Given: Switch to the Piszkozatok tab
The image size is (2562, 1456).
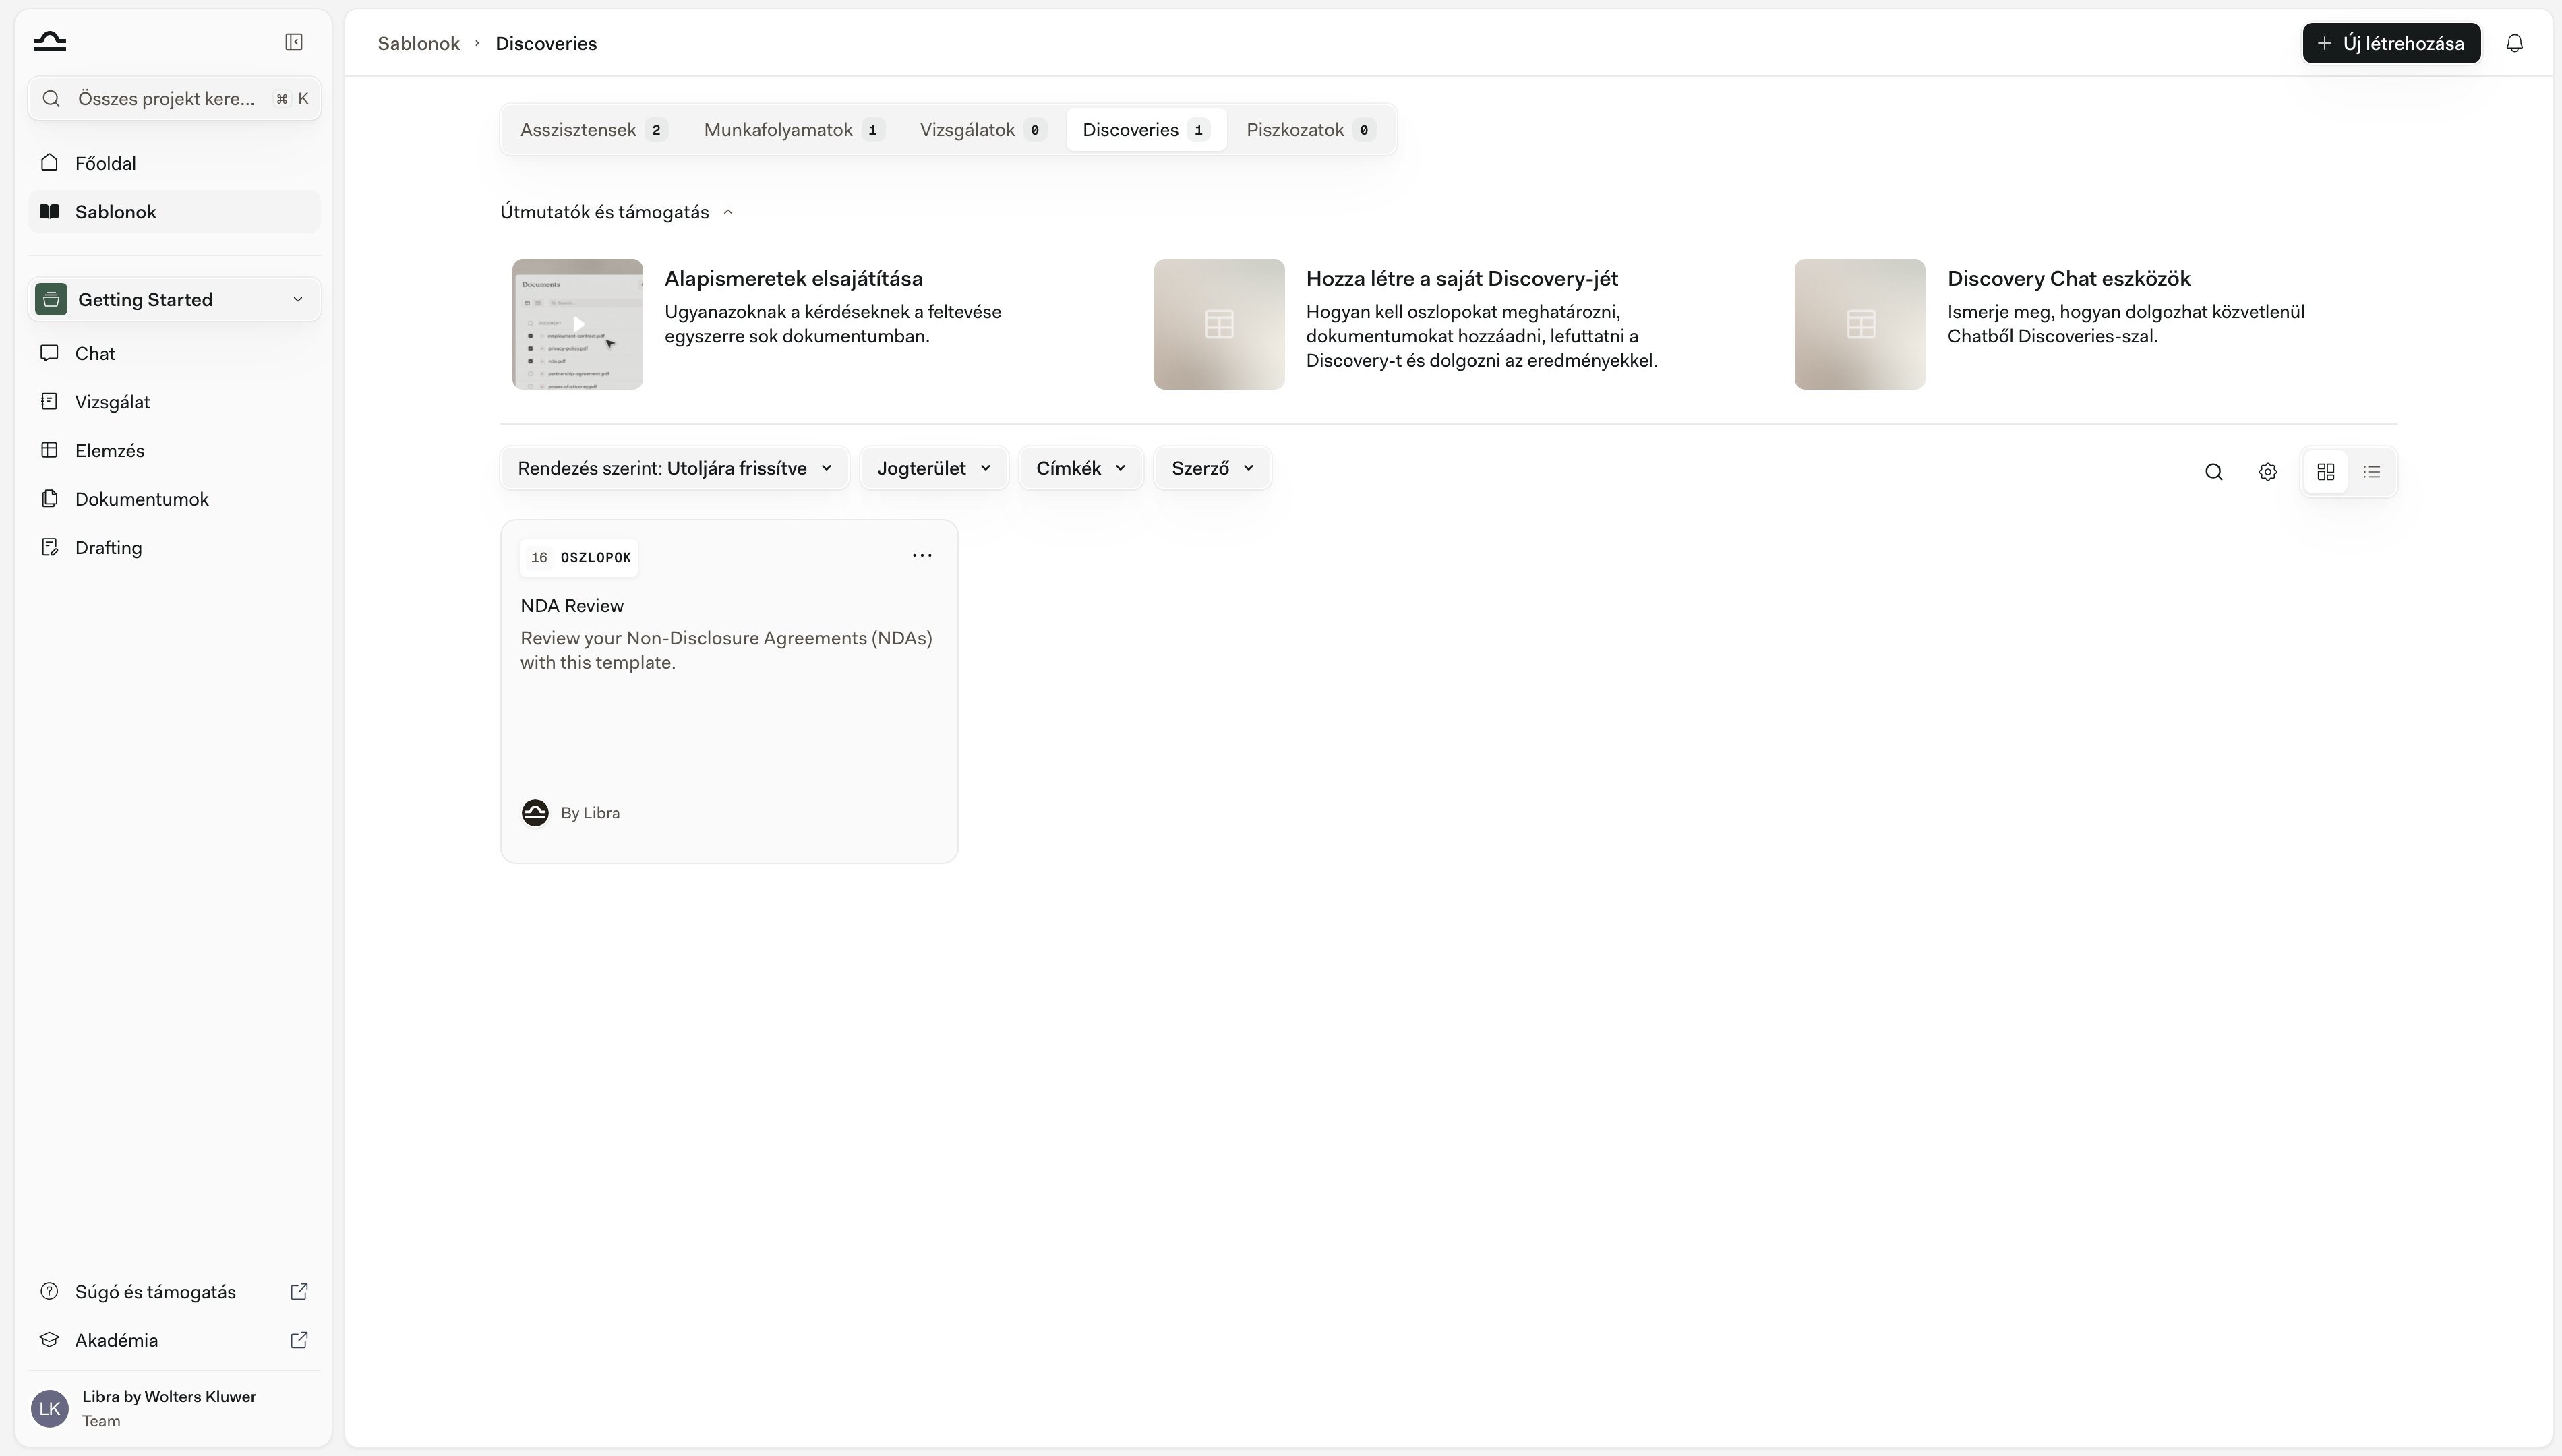Looking at the screenshot, I should coord(1311,130).
